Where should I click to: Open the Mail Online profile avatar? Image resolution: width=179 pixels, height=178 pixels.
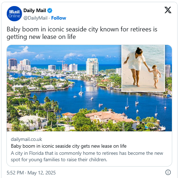pos(14,14)
